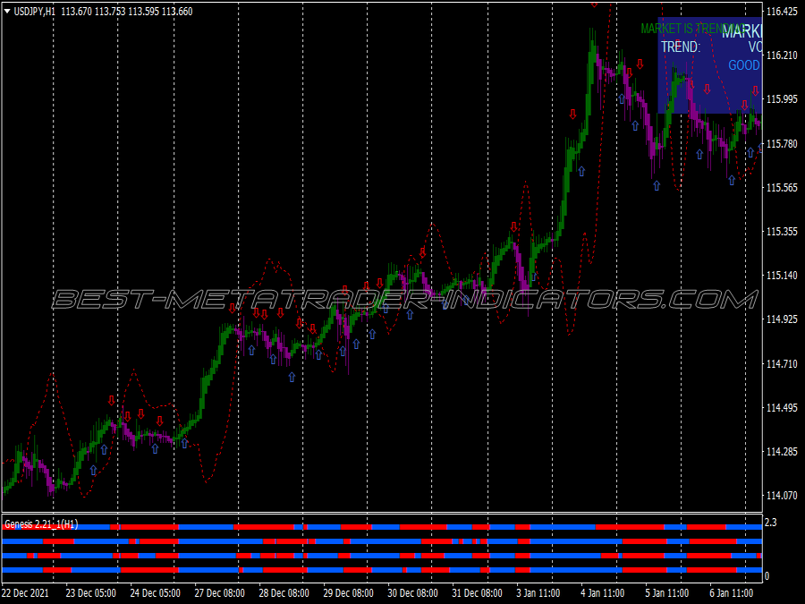This screenshot has width=805, height=604.
Task: Click the USDJPY,H1 symbol label
Action: [x=34, y=12]
